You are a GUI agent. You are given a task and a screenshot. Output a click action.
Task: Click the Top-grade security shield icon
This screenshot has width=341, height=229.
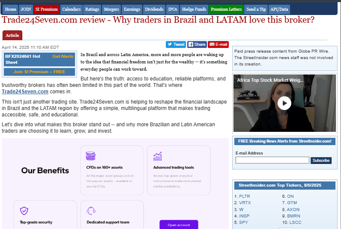(x=24, y=211)
